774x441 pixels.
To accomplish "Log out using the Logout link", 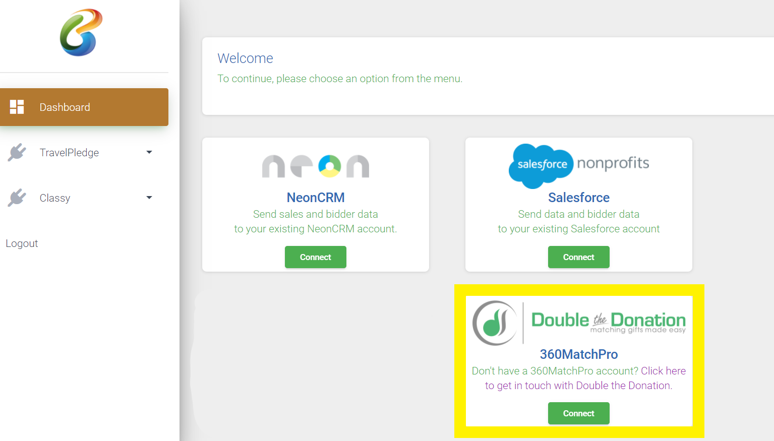I will 22,243.
